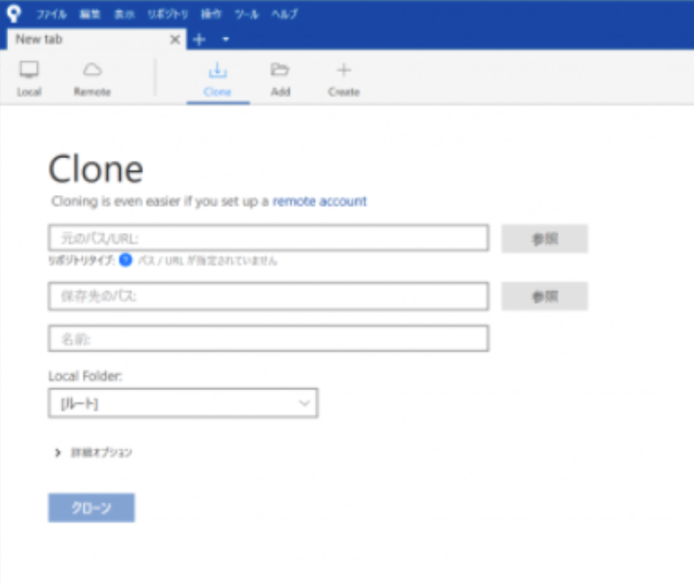694x586 pixels.
Task: Expand 詳細オプション advanced options
Action: tap(93, 453)
